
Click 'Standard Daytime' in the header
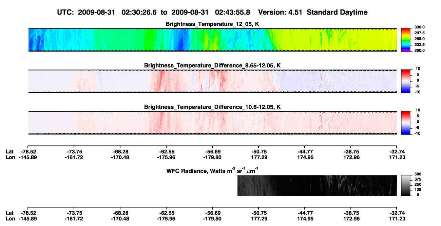click(x=337, y=13)
